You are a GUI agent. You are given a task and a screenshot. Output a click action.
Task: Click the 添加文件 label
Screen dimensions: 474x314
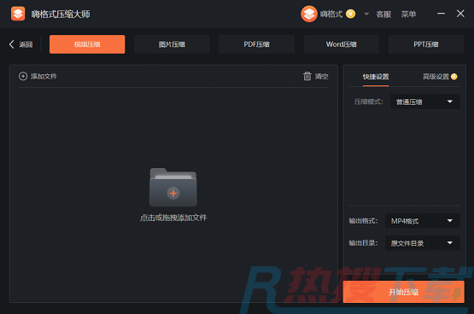click(x=44, y=77)
